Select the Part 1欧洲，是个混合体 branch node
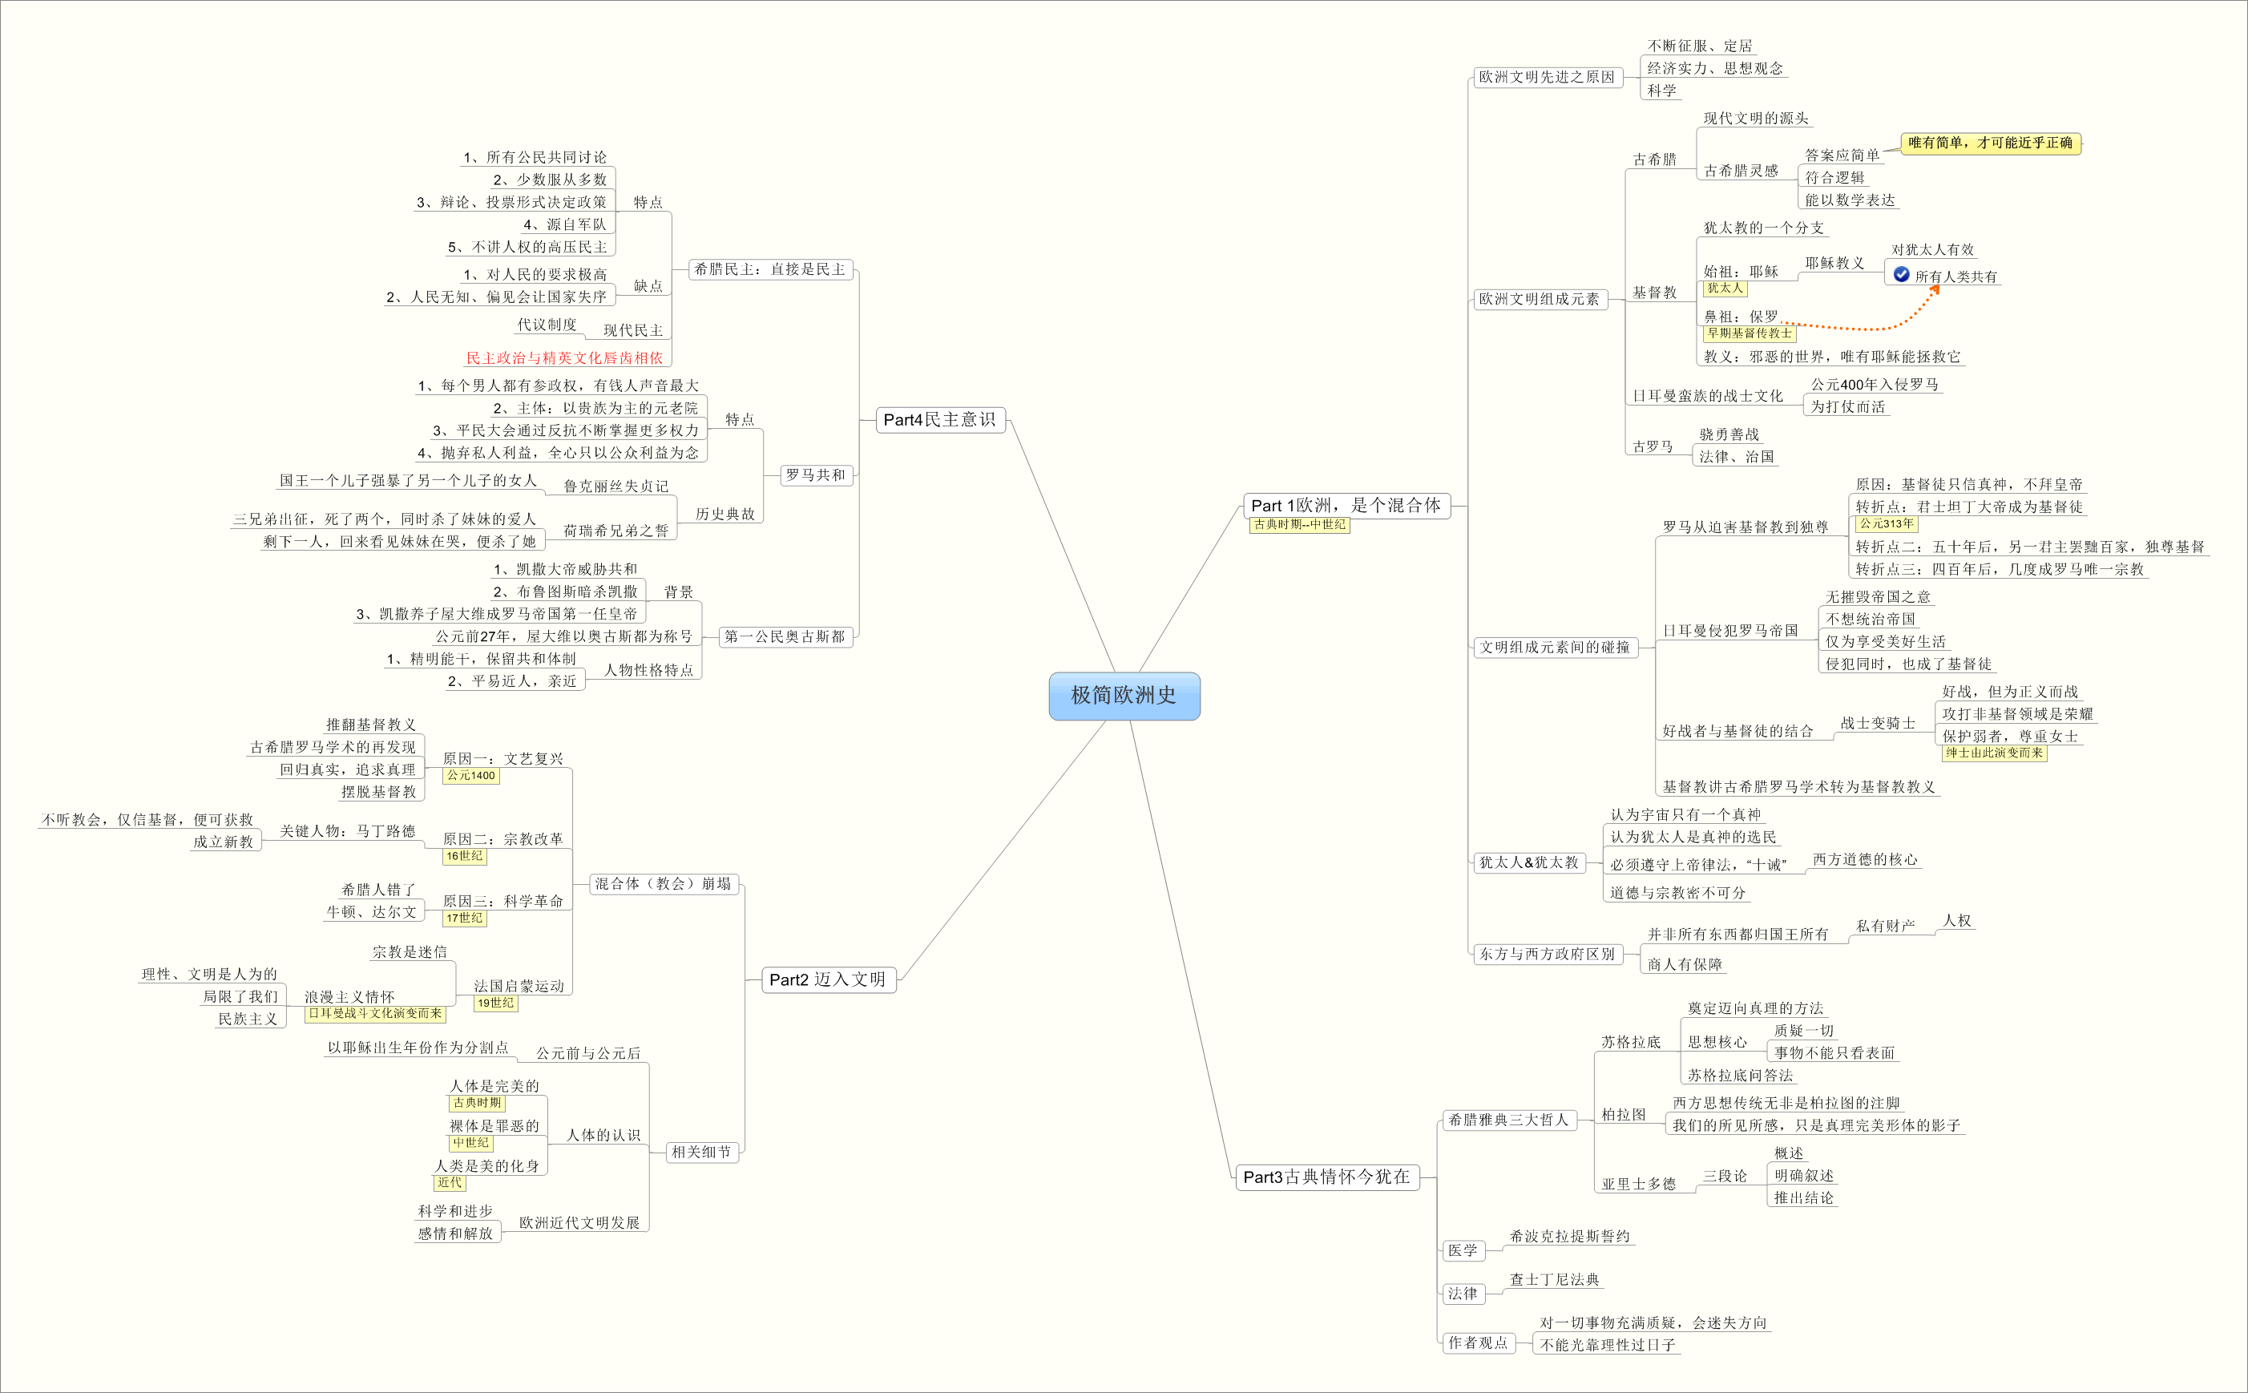The image size is (2248, 1393). pos(1346,505)
